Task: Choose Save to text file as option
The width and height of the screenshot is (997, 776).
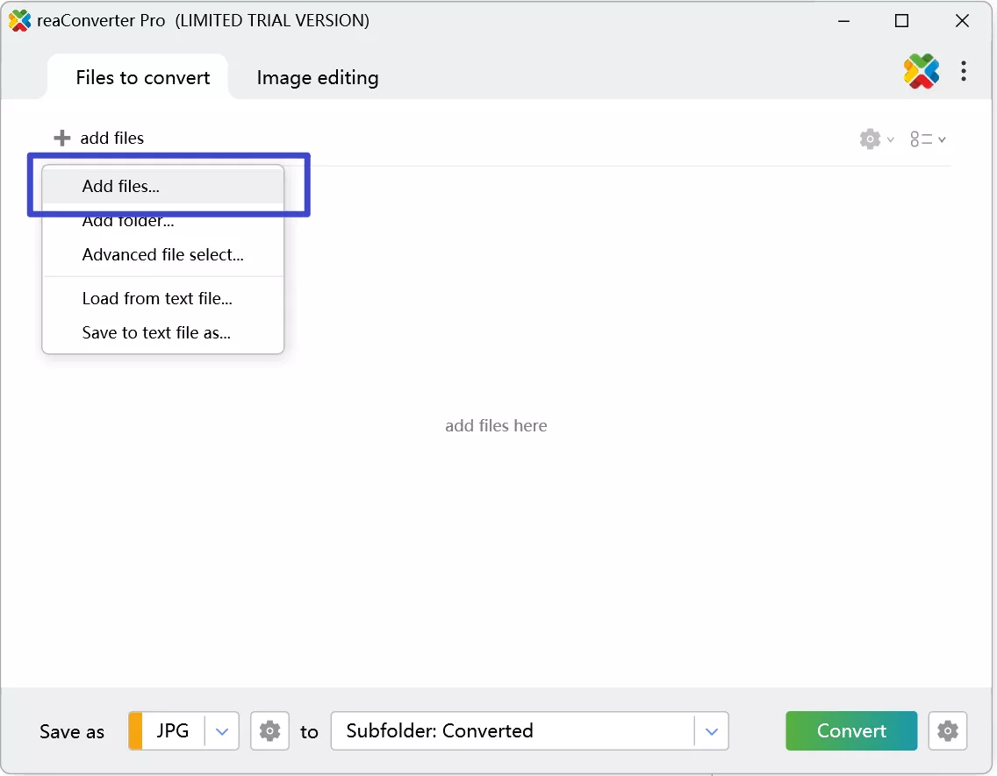Action: click(x=155, y=332)
